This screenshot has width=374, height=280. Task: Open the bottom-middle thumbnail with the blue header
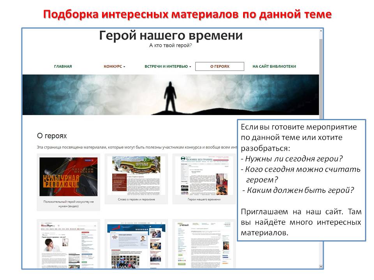tap(136, 245)
